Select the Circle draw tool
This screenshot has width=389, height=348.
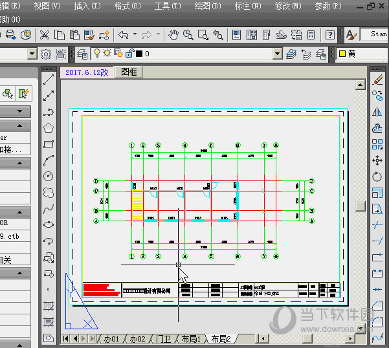(x=49, y=176)
